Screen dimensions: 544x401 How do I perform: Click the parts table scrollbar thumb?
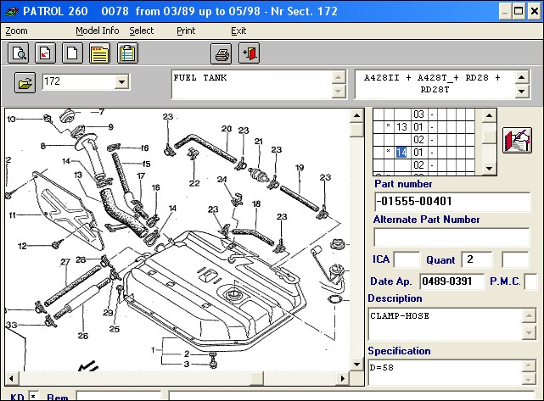coord(489,137)
